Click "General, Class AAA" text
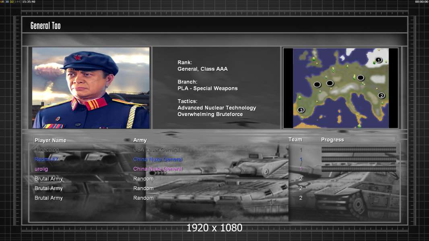The height and width of the screenshot is (241, 429). tap(202, 69)
